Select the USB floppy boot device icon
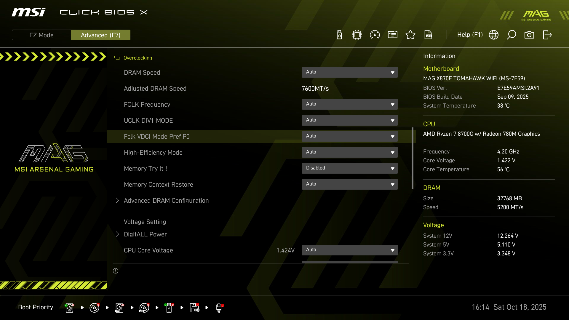The height and width of the screenshot is (320, 569). coord(194,308)
